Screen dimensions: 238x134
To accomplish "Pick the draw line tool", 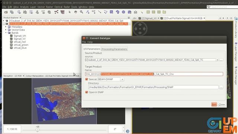I will click(100, 12).
